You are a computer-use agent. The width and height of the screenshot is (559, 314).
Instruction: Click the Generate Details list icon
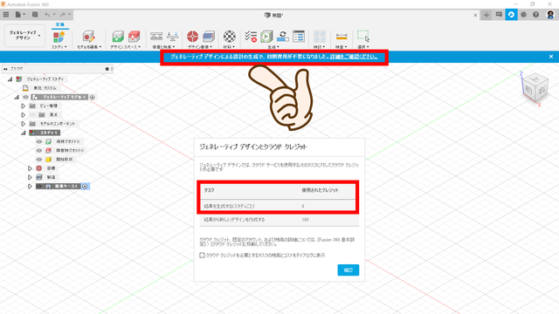click(299, 37)
